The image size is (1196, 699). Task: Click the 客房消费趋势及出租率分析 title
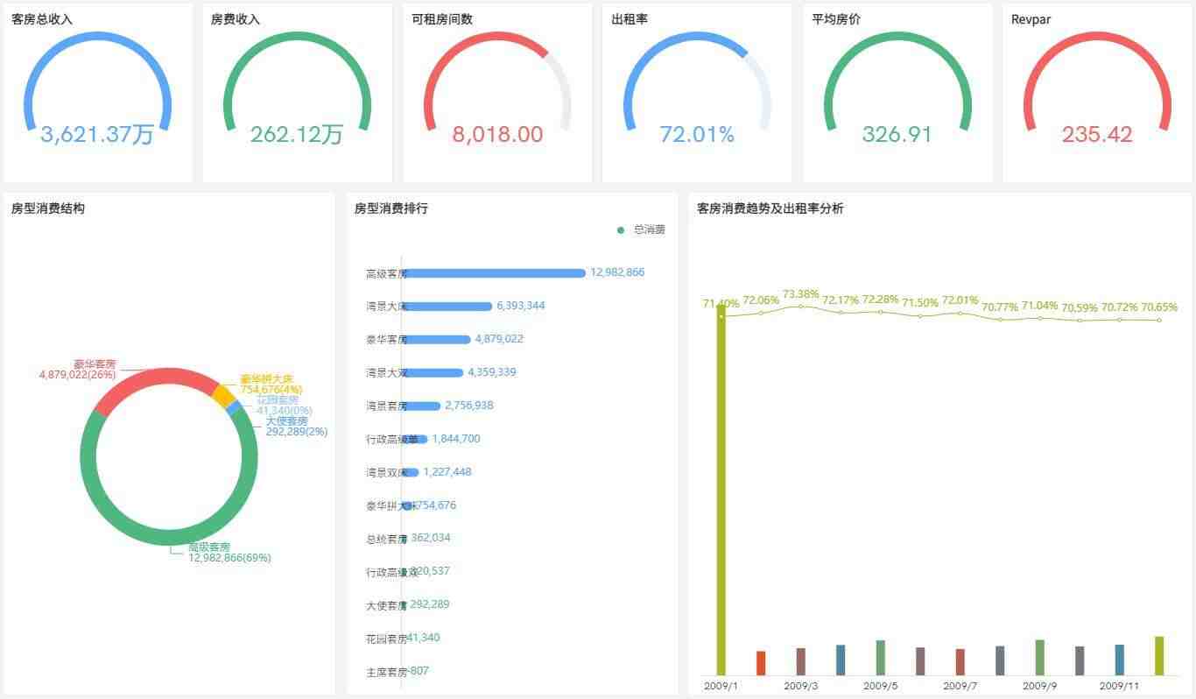click(770, 208)
